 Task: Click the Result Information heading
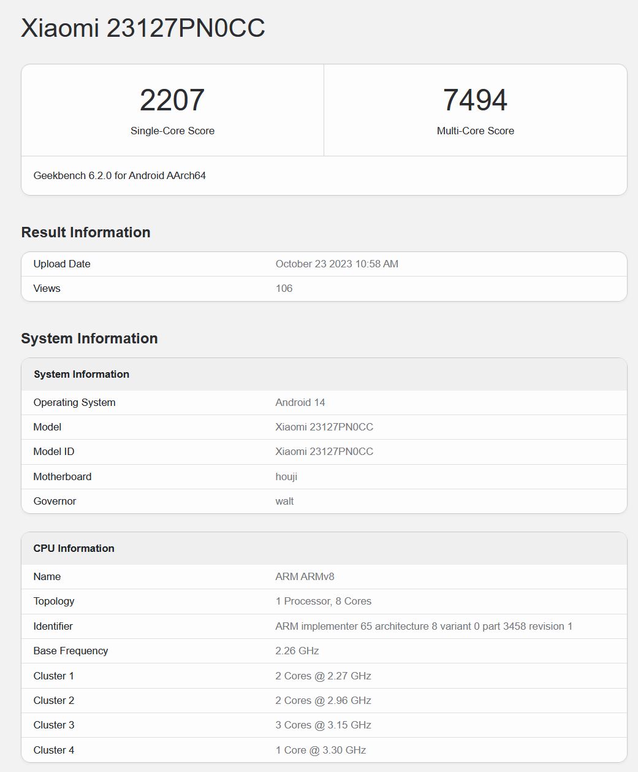point(86,232)
